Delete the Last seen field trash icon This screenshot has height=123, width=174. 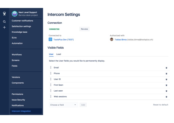(166, 91)
